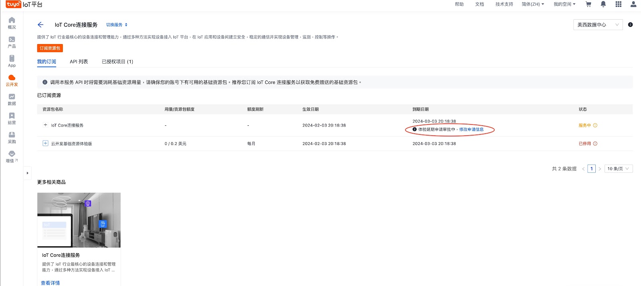This screenshot has height=286, width=641.
Task: Click the 查看详情 link on product card
Action: pyautogui.click(x=50, y=283)
